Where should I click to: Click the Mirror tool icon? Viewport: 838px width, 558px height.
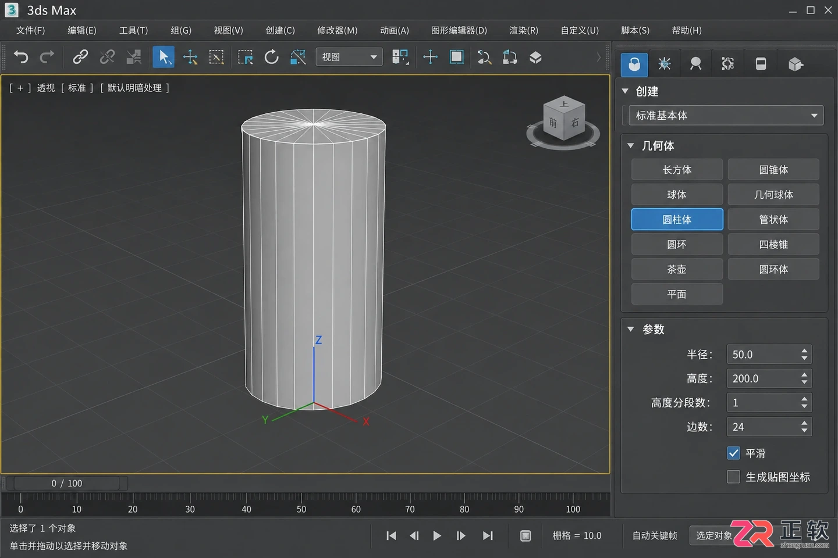point(484,57)
